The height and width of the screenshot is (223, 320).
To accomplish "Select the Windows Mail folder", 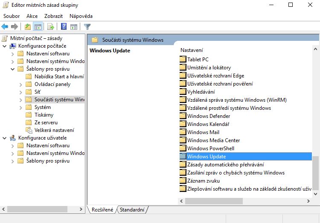I will [203, 132].
